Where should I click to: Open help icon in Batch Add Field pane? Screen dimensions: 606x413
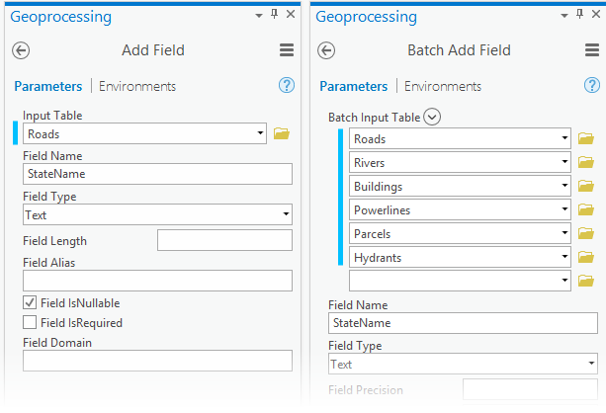(x=592, y=86)
